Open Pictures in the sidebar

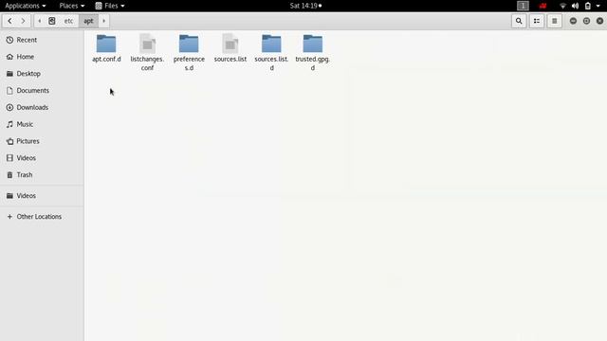42,141
